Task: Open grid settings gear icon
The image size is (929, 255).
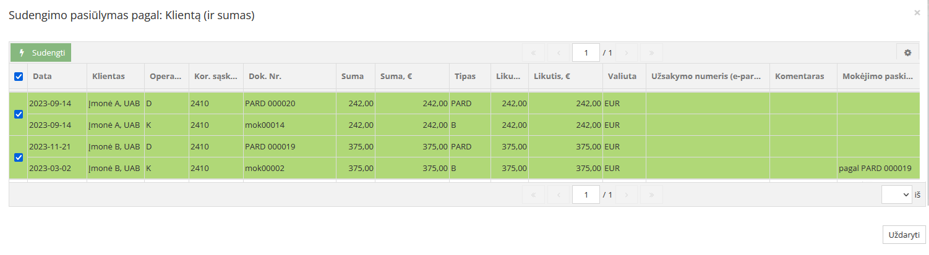Action: [x=907, y=52]
